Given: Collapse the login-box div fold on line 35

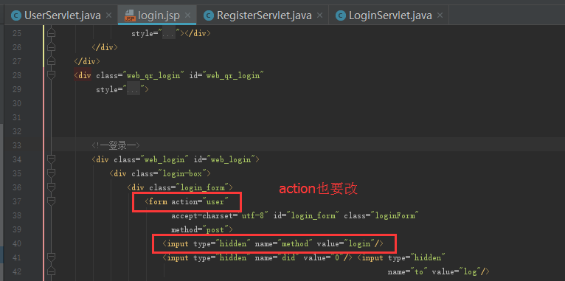Looking at the screenshot, I should [52, 173].
